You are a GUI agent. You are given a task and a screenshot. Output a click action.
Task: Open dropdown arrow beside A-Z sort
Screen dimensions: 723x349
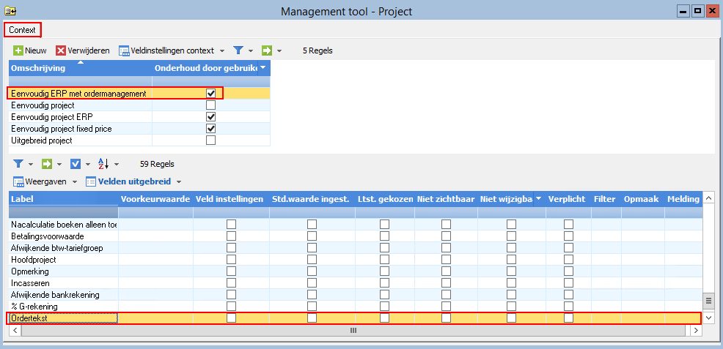coord(116,164)
